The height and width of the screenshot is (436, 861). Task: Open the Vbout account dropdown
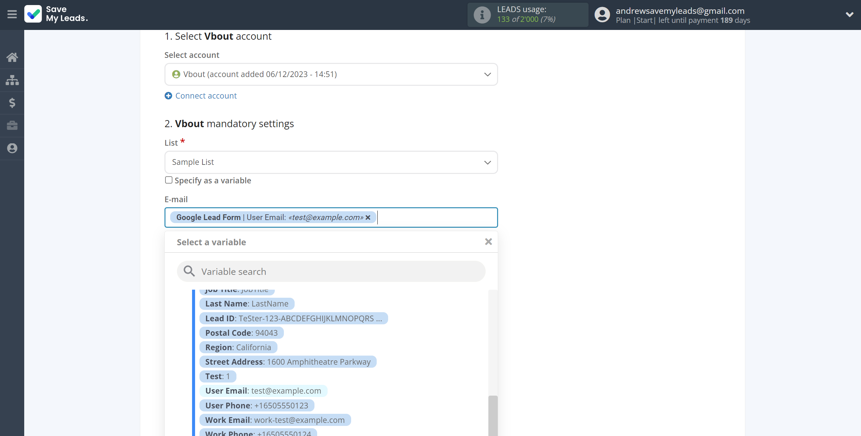point(331,74)
